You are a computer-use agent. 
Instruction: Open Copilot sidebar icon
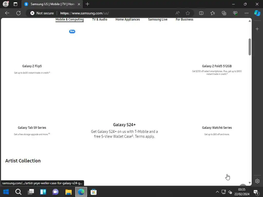[x=257, y=13]
